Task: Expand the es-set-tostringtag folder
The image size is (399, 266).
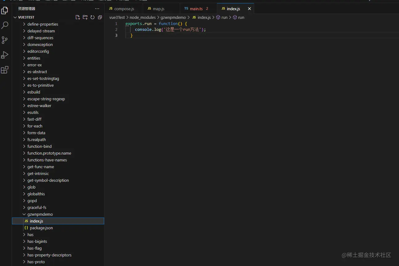Action: click(58, 78)
